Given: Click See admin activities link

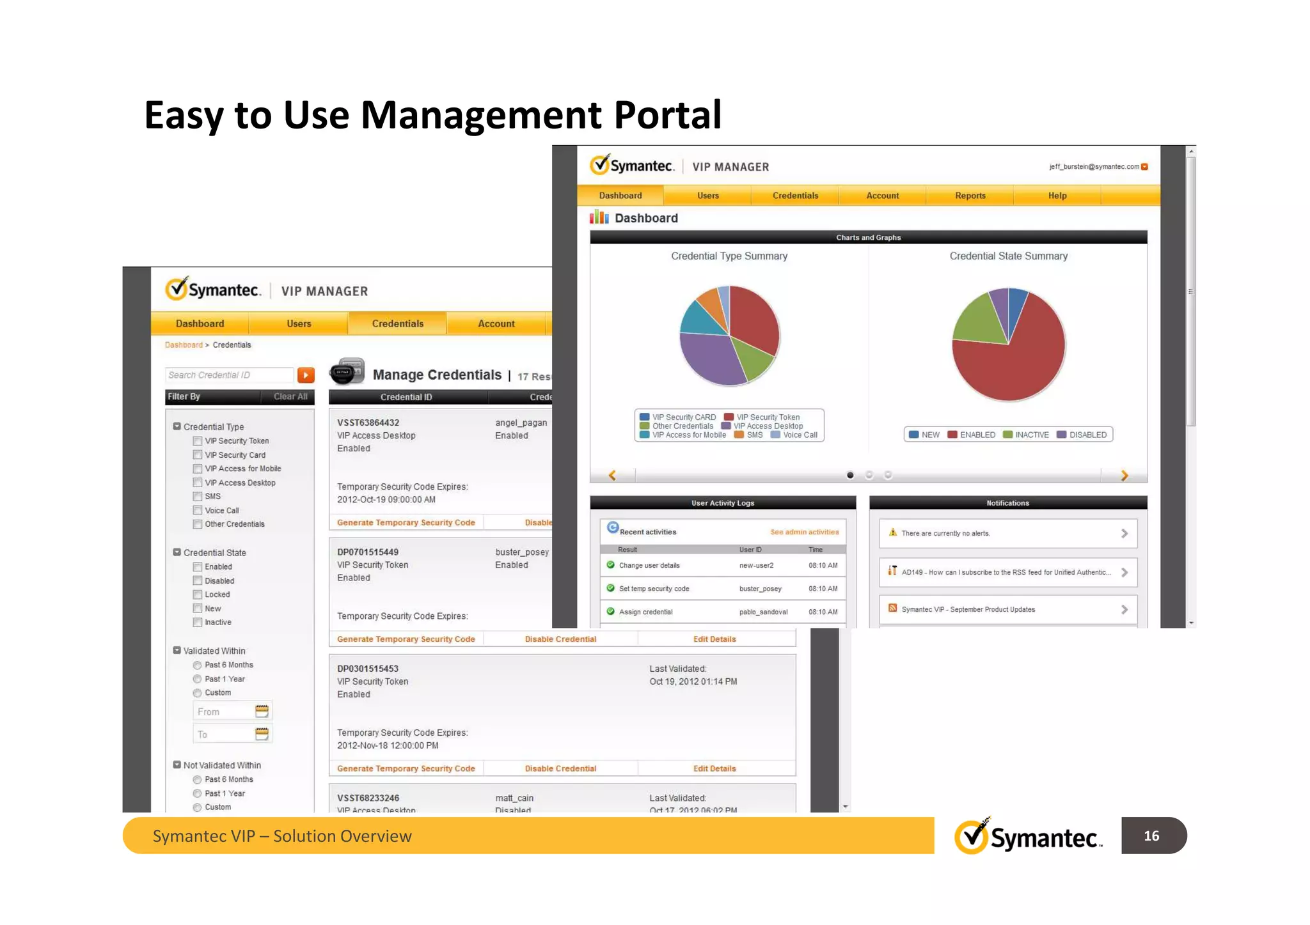Looking at the screenshot, I should (x=804, y=532).
